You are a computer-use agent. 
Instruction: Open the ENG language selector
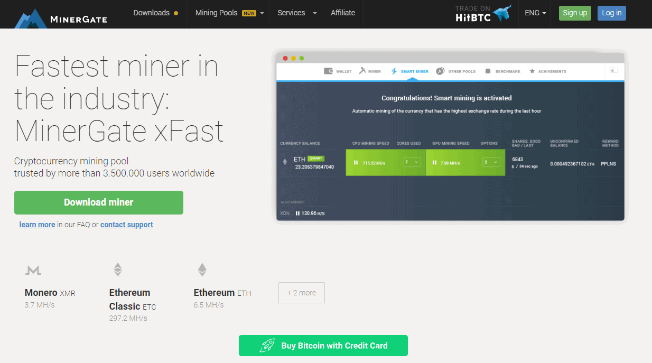(x=535, y=13)
